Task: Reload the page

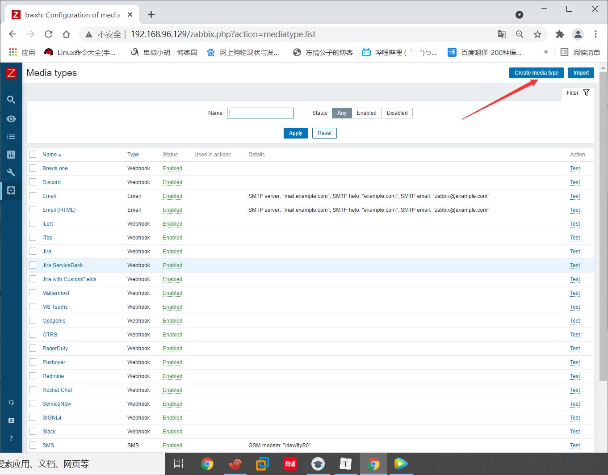Action: tap(48, 34)
